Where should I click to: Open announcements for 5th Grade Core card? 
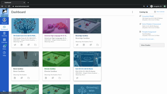(x=15, y=45)
